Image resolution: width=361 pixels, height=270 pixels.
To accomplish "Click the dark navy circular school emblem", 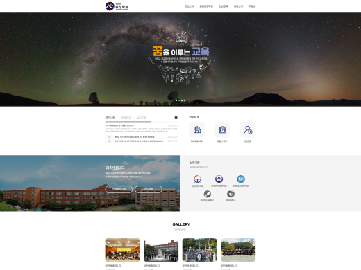I will click(x=219, y=179).
